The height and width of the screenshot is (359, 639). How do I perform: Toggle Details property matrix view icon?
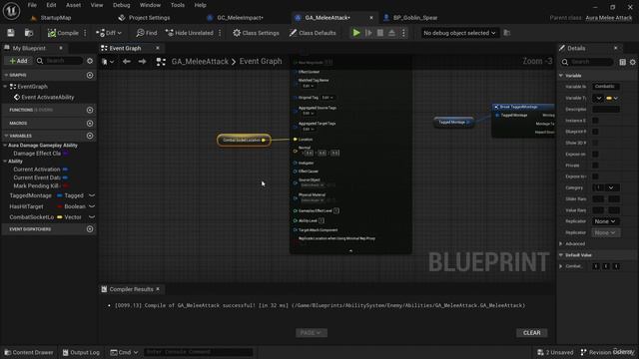[622, 62]
